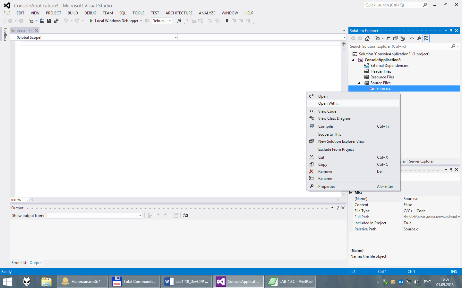Click the Search Solution Explorer field
This screenshot has height=288, width=462.
click(399, 46)
